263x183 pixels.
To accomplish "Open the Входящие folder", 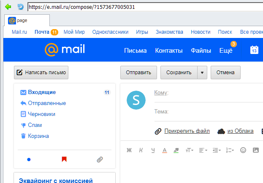I will [x=42, y=92].
